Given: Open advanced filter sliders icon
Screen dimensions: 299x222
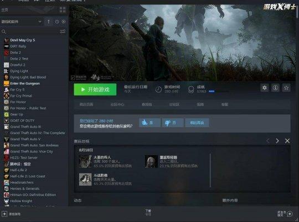Looking at the screenshot, I should (x=63, y=31).
